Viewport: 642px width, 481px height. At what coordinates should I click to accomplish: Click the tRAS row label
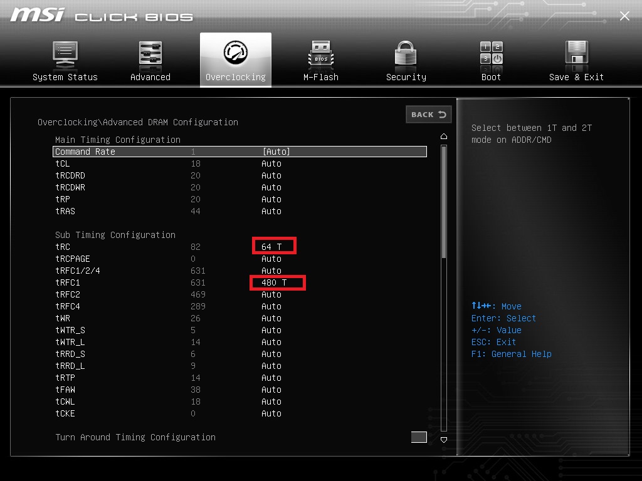pyautogui.click(x=65, y=211)
